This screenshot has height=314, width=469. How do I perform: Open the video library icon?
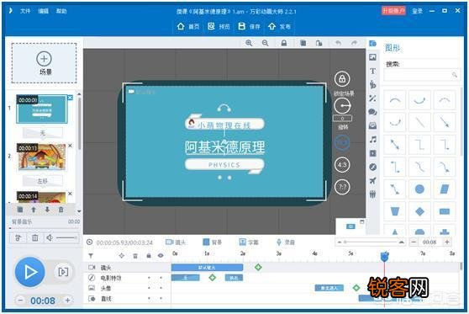(372, 153)
